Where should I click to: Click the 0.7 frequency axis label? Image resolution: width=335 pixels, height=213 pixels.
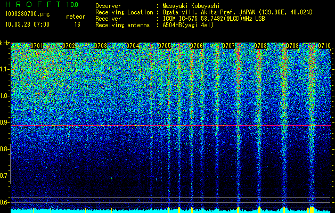pos(4,176)
